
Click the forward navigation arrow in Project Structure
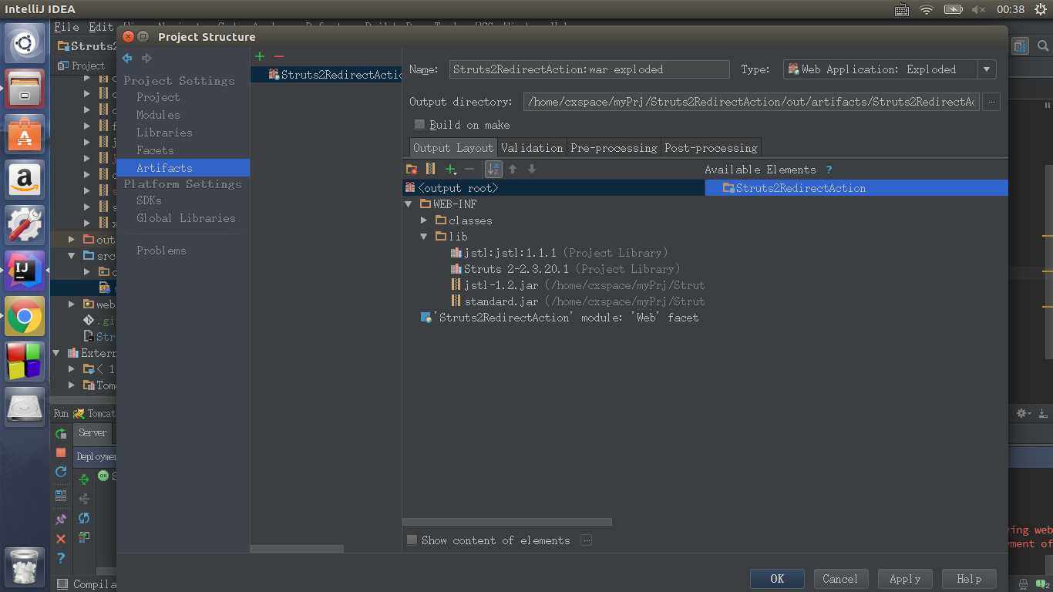[146, 58]
